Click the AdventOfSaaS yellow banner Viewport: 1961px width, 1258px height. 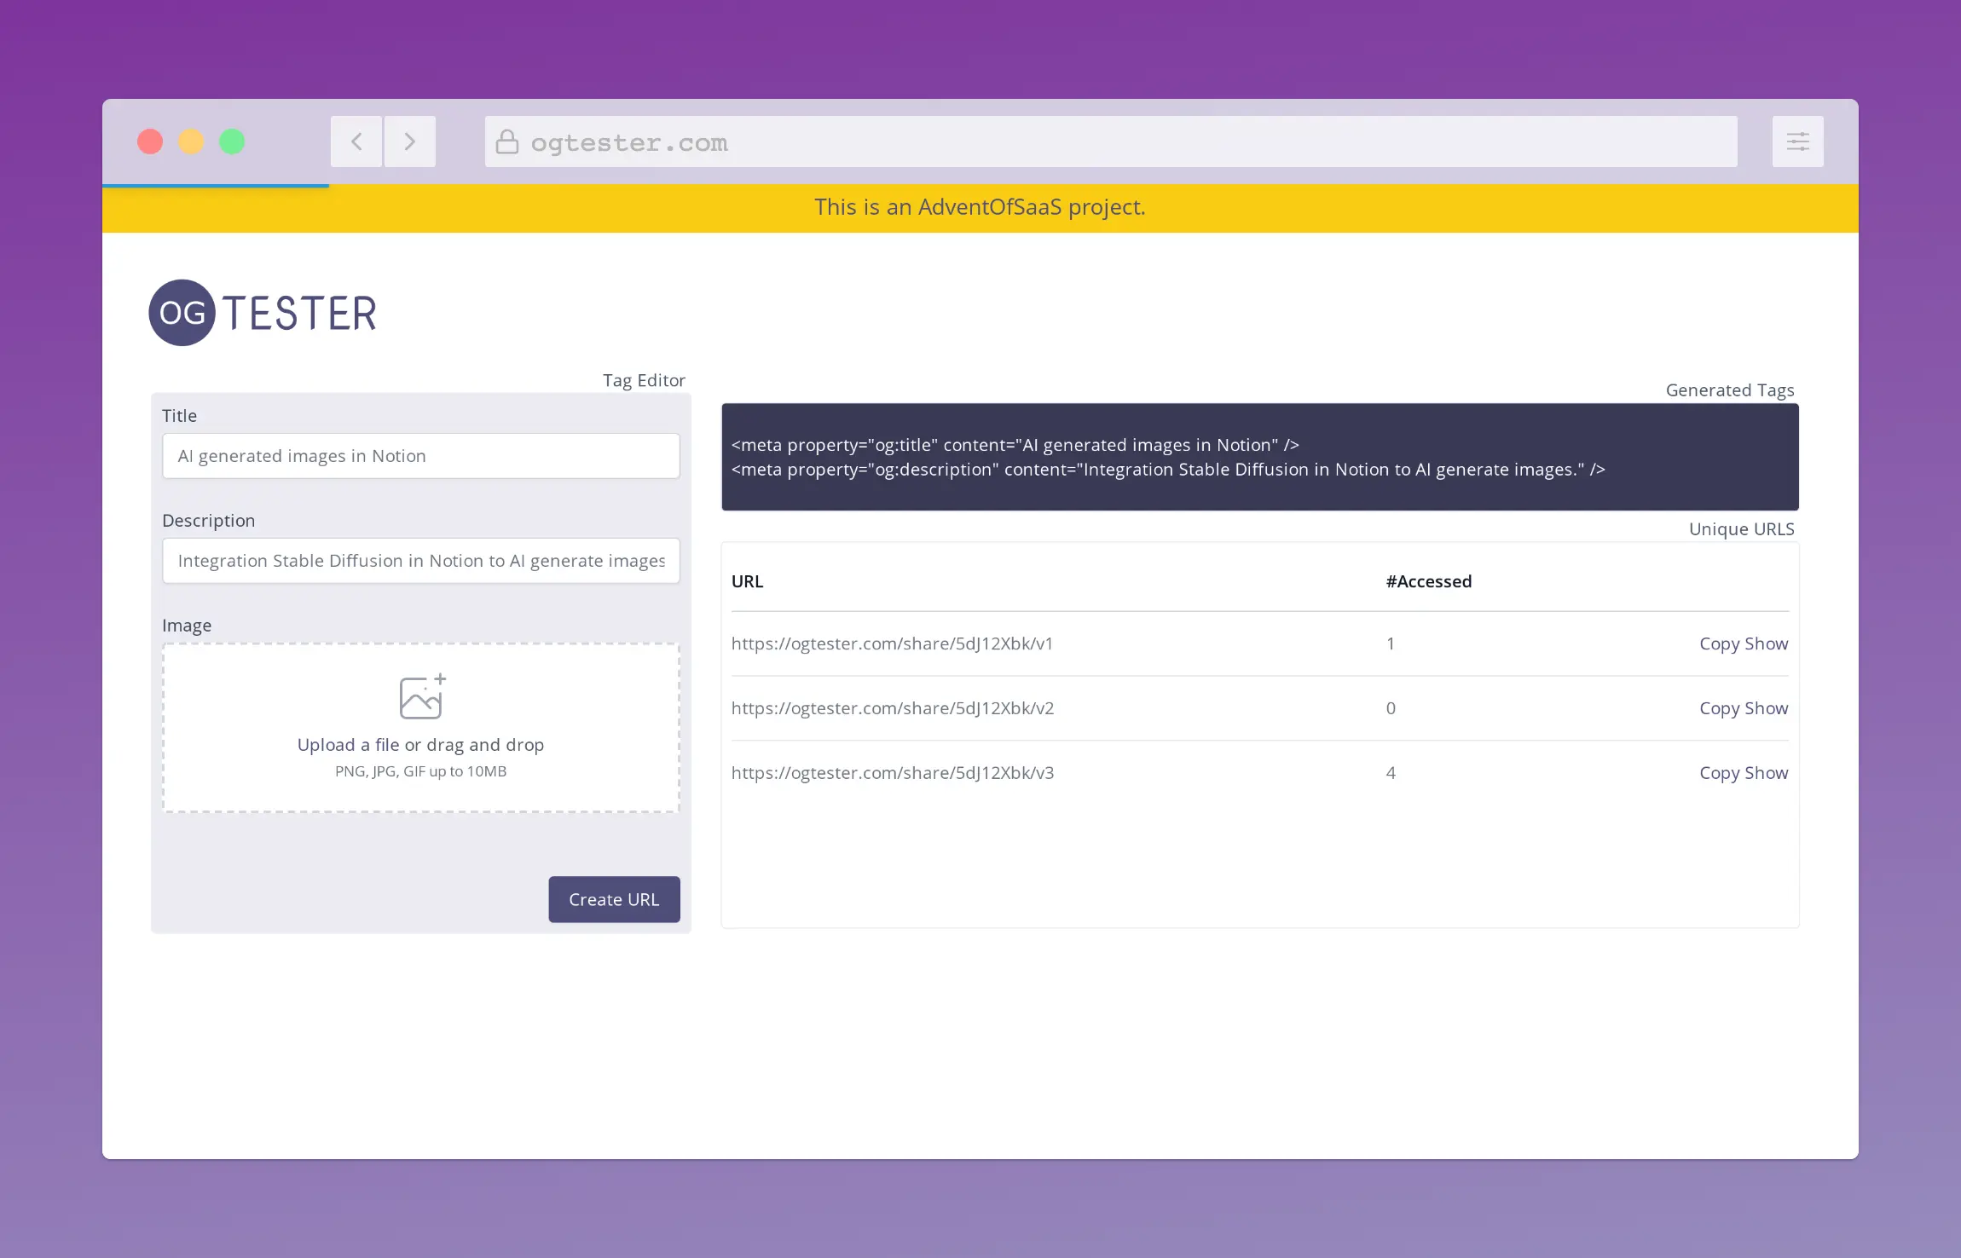click(x=980, y=208)
